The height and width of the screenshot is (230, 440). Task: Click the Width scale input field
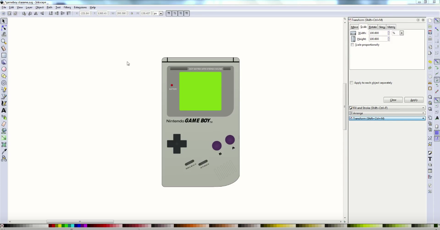tap(378, 33)
